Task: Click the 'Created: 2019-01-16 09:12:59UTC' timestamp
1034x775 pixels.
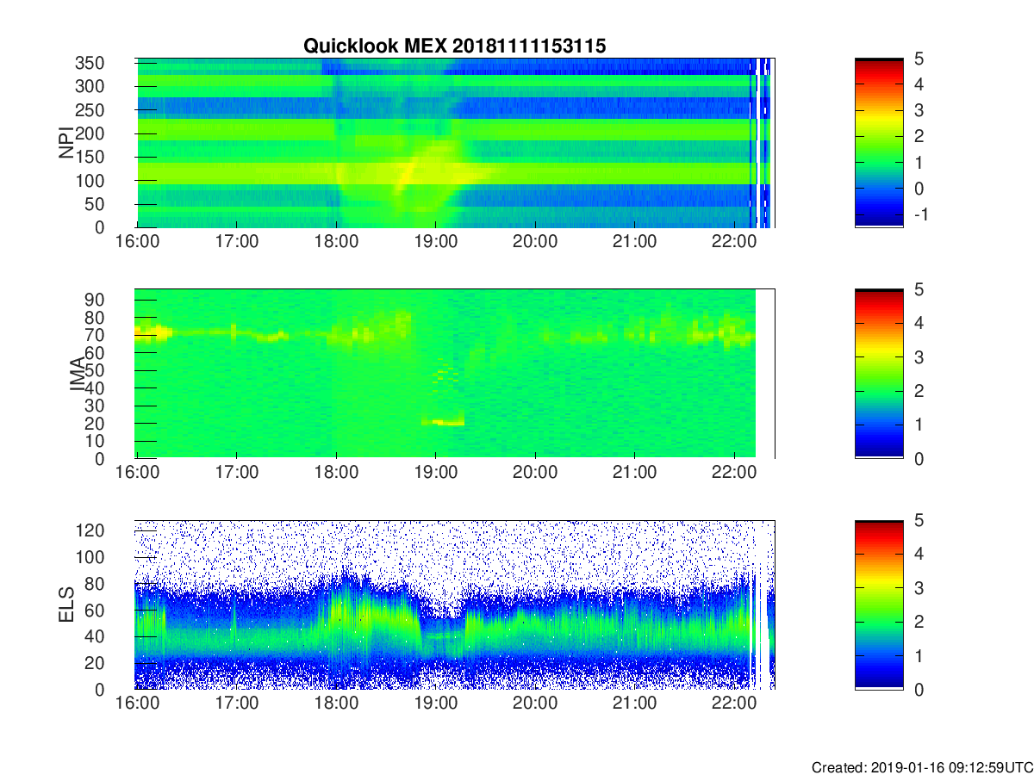Action: (922, 767)
